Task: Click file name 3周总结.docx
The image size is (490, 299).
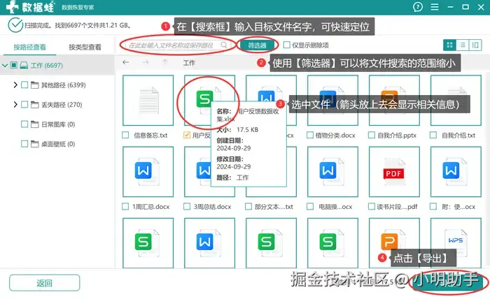Action: click(x=212, y=206)
